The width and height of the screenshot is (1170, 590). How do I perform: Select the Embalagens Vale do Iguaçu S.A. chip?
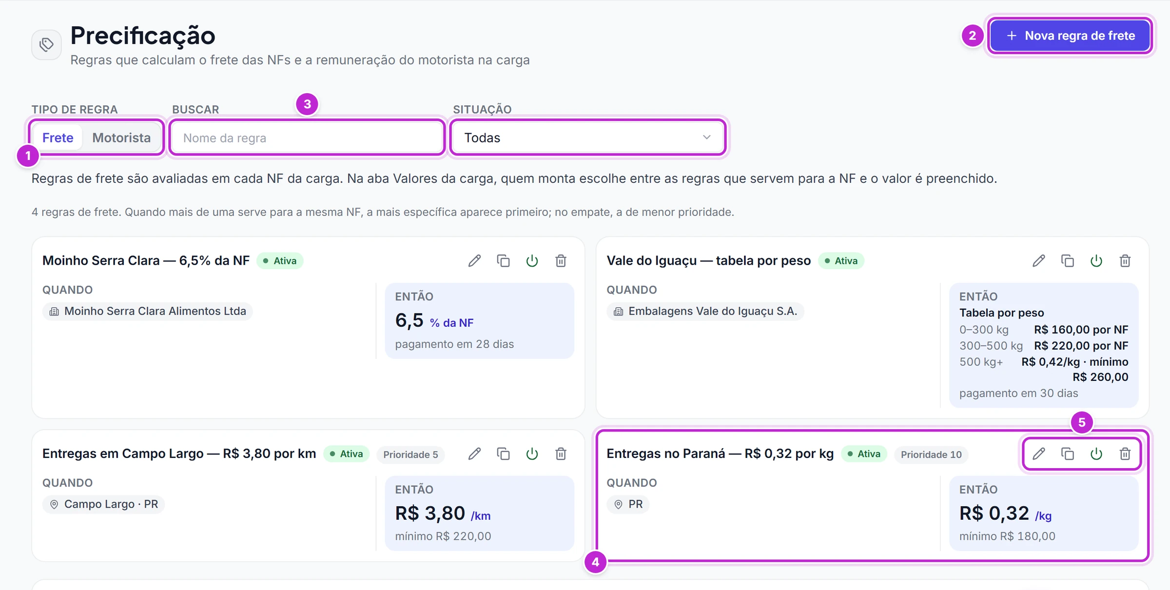pos(705,311)
